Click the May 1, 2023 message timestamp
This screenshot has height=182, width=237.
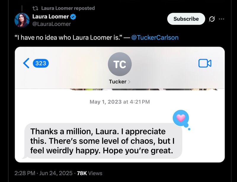point(120,102)
